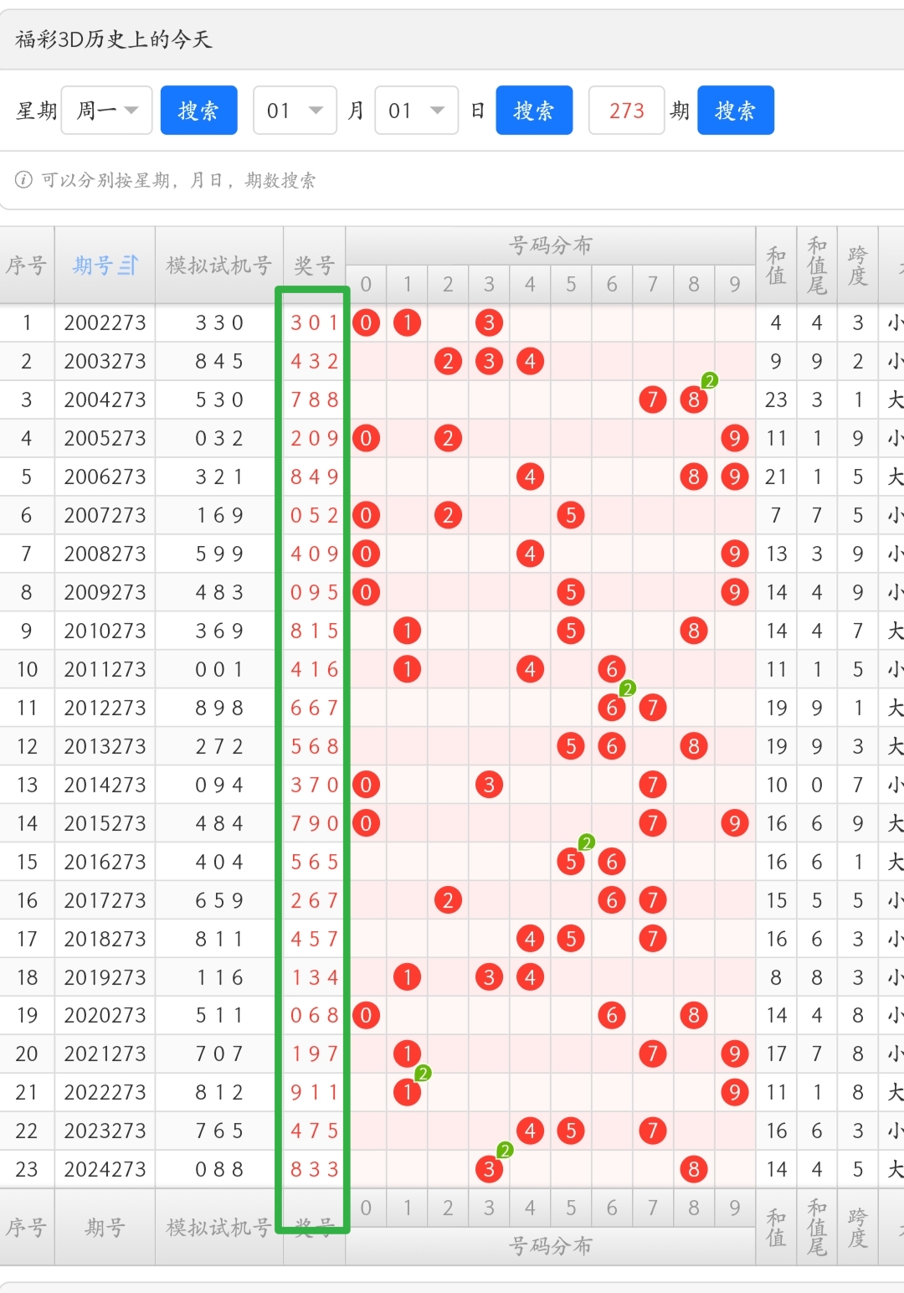Select issue number 2002273

coord(105,322)
